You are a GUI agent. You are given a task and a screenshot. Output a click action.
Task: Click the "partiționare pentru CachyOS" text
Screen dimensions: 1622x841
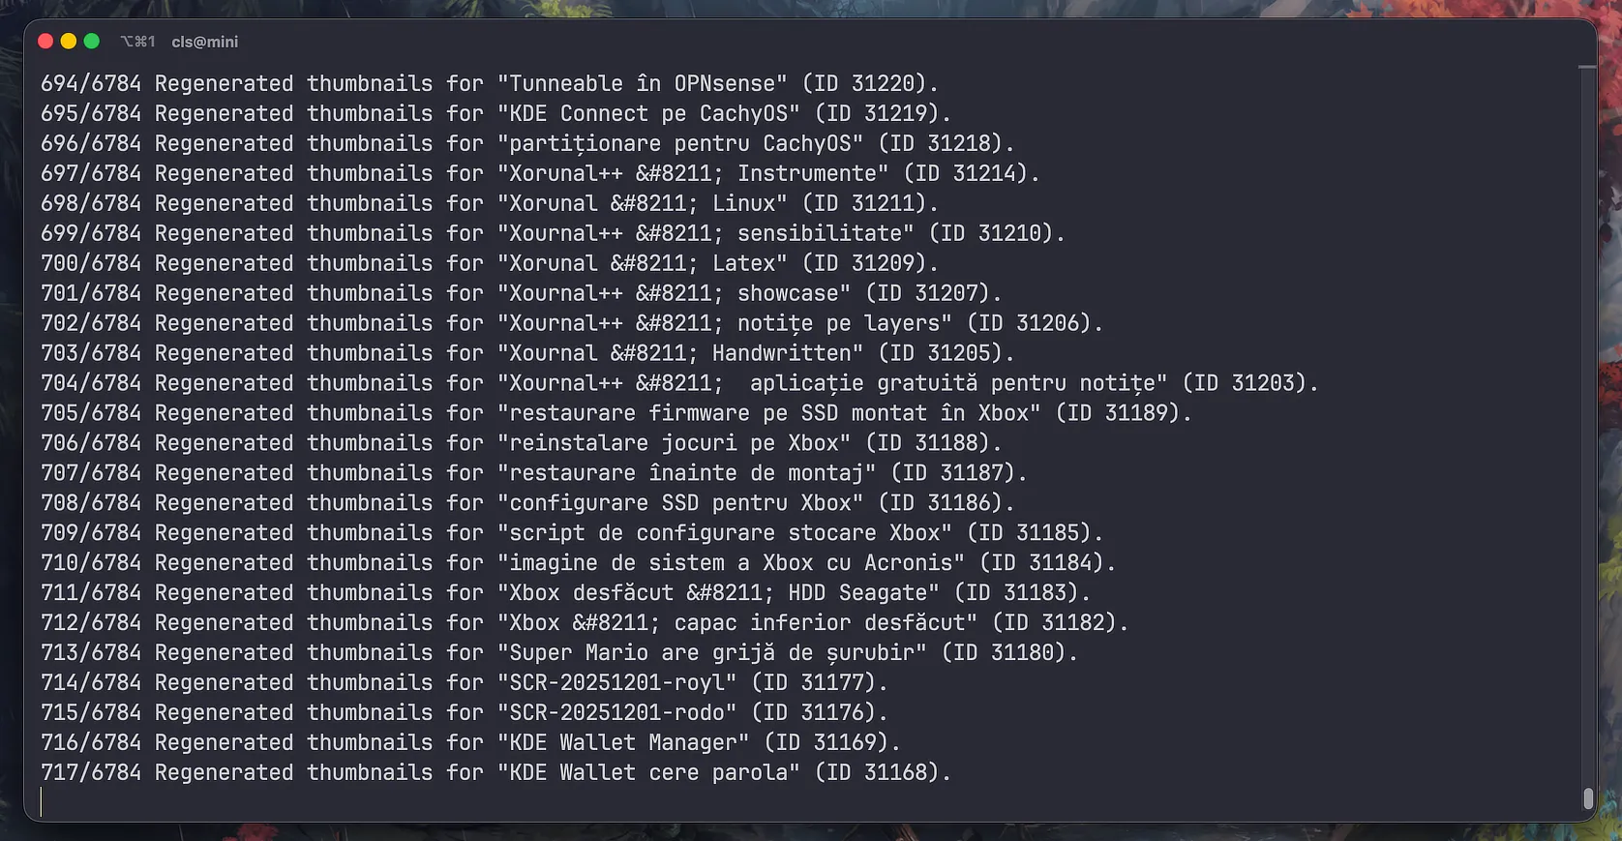pyautogui.click(x=680, y=144)
